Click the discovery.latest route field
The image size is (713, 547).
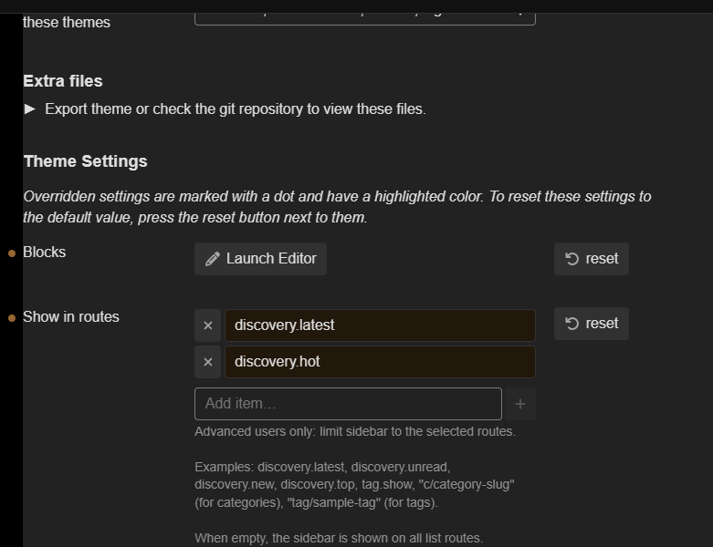click(x=380, y=325)
